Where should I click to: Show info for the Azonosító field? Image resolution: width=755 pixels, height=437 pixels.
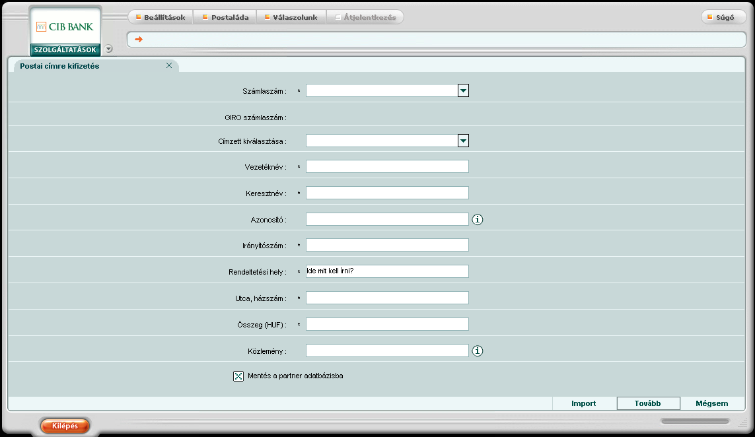click(477, 219)
